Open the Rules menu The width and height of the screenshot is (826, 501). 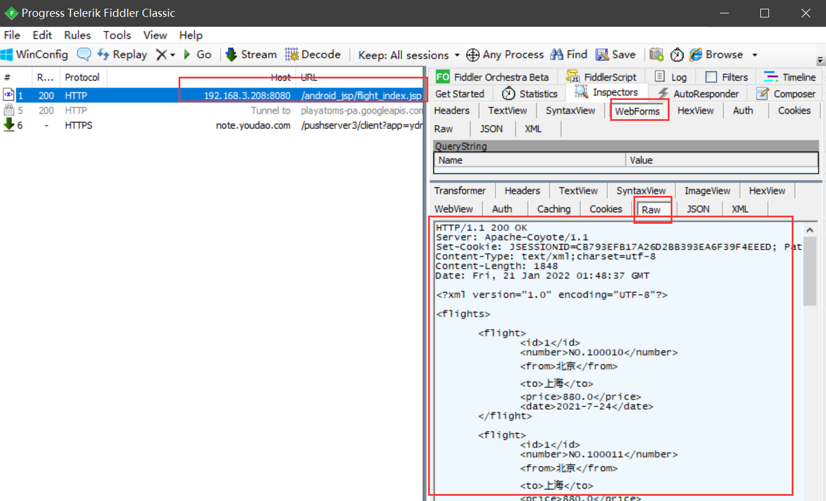[x=77, y=35]
